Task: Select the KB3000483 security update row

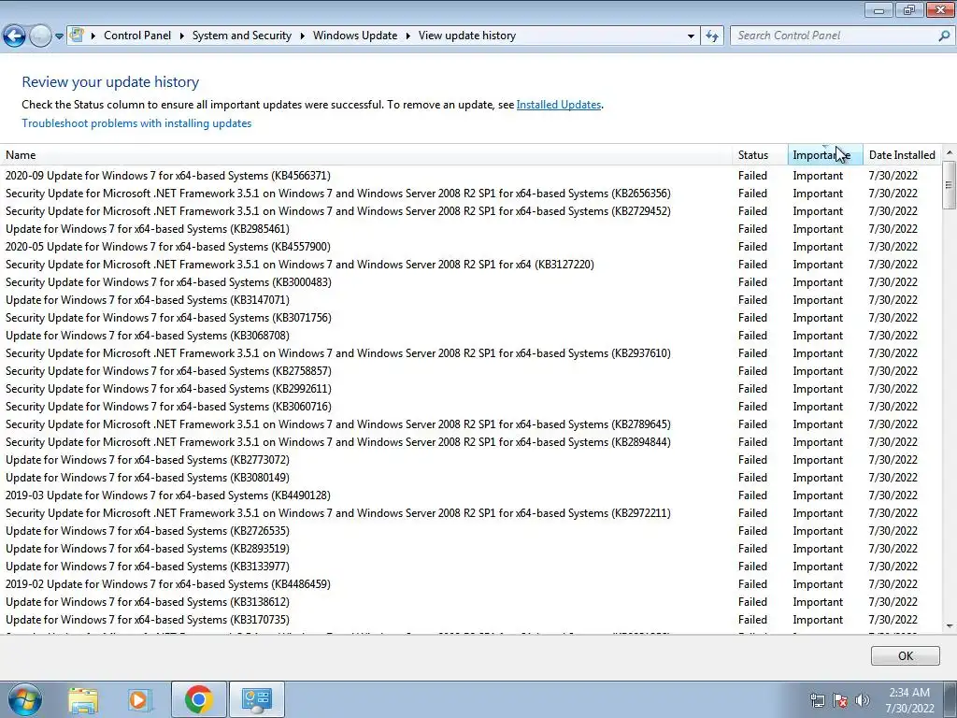Action: [470, 282]
